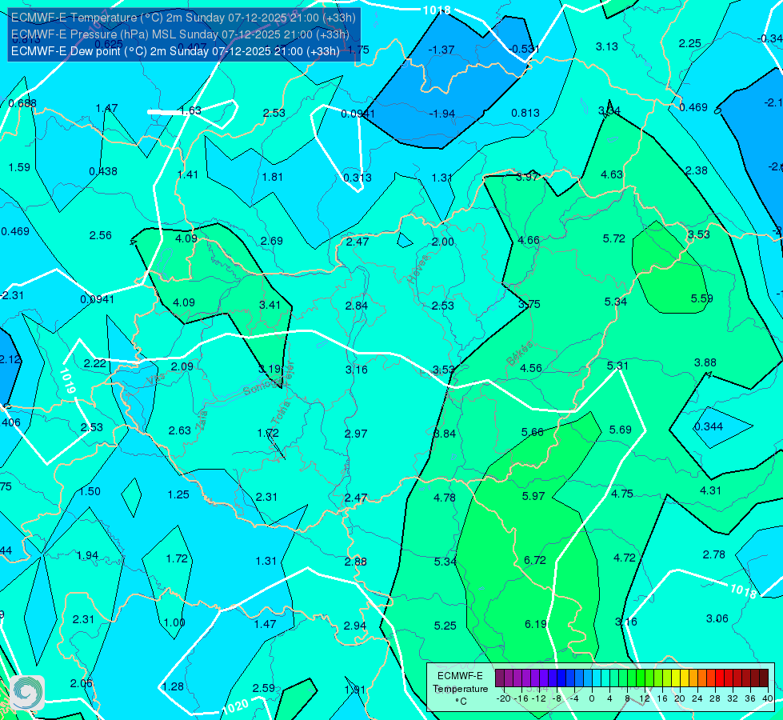Click the 1.81 temperature value
Image resolution: width=783 pixels, height=720 pixels.
coord(272,178)
